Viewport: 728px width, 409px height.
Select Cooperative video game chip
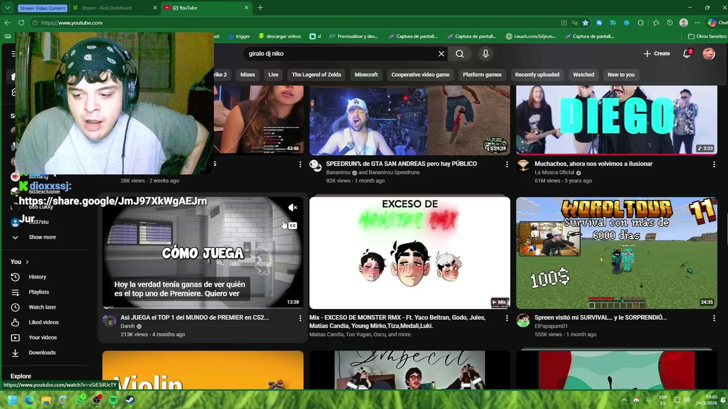click(x=420, y=74)
